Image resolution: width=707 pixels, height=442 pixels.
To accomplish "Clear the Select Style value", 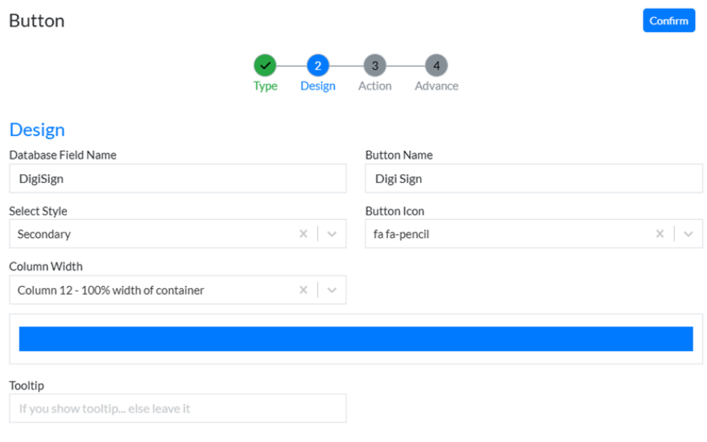I will 303,234.
